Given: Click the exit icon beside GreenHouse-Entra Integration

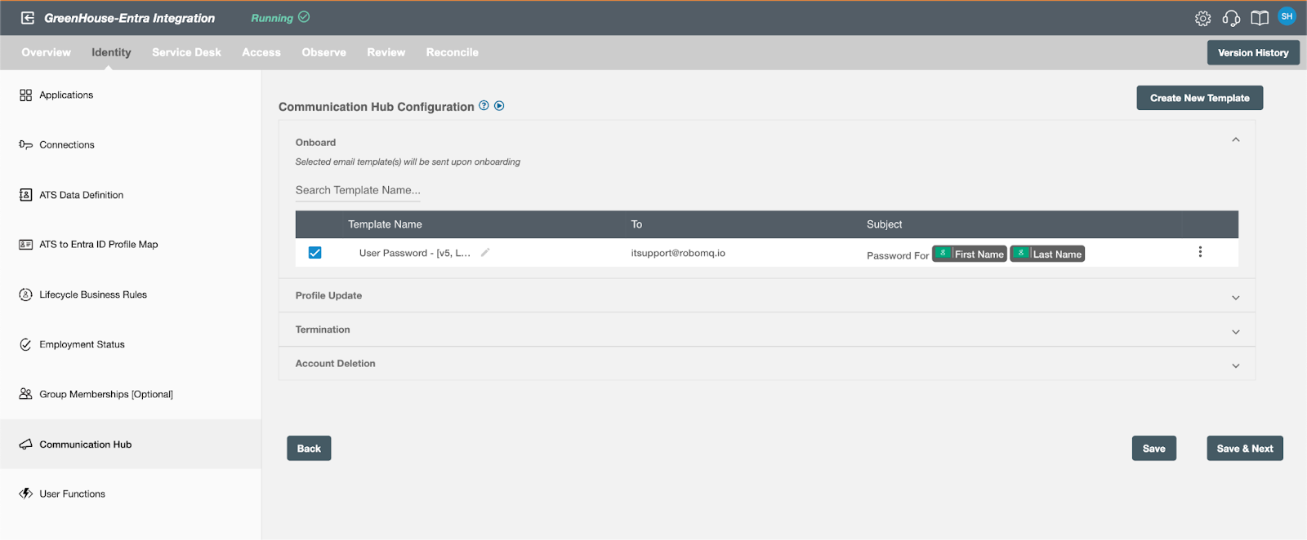Looking at the screenshot, I should pyautogui.click(x=28, y=18).
